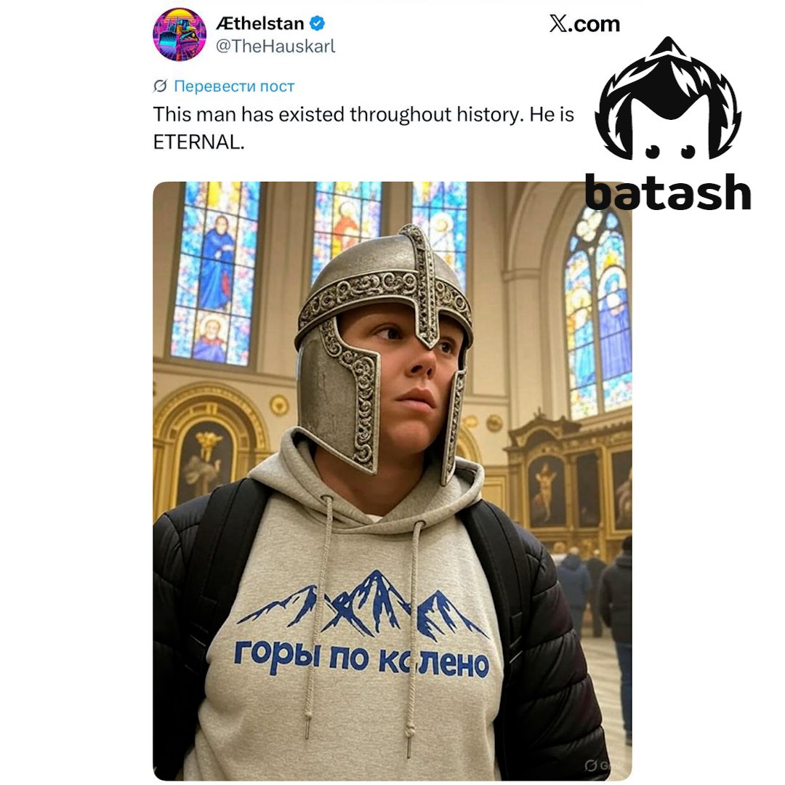Viewport: 785px width, 785px height.
Task: Click the X logo in X.com
Action: point(557,23)
